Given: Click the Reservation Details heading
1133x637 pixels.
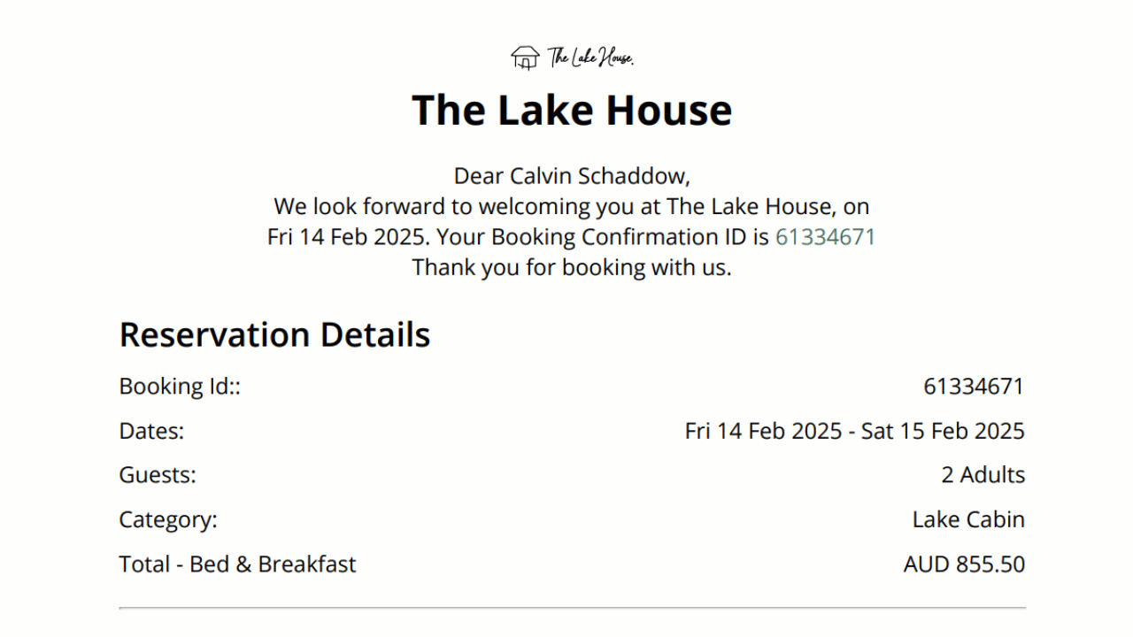Looking at the screenshot, I should (274, 334).
